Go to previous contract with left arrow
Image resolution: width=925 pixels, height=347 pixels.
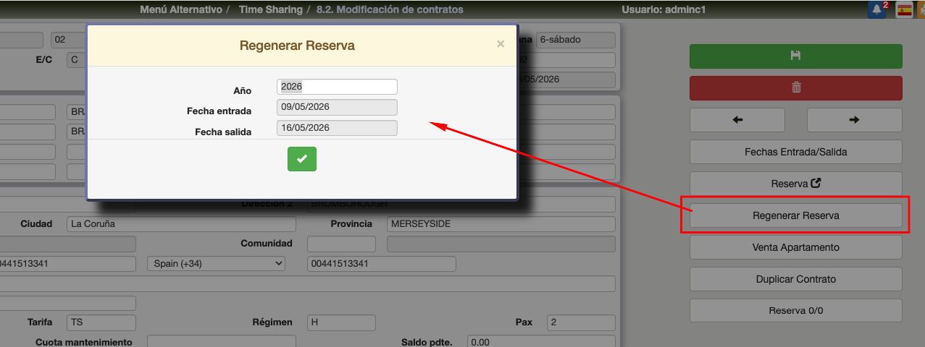[737, 120]
